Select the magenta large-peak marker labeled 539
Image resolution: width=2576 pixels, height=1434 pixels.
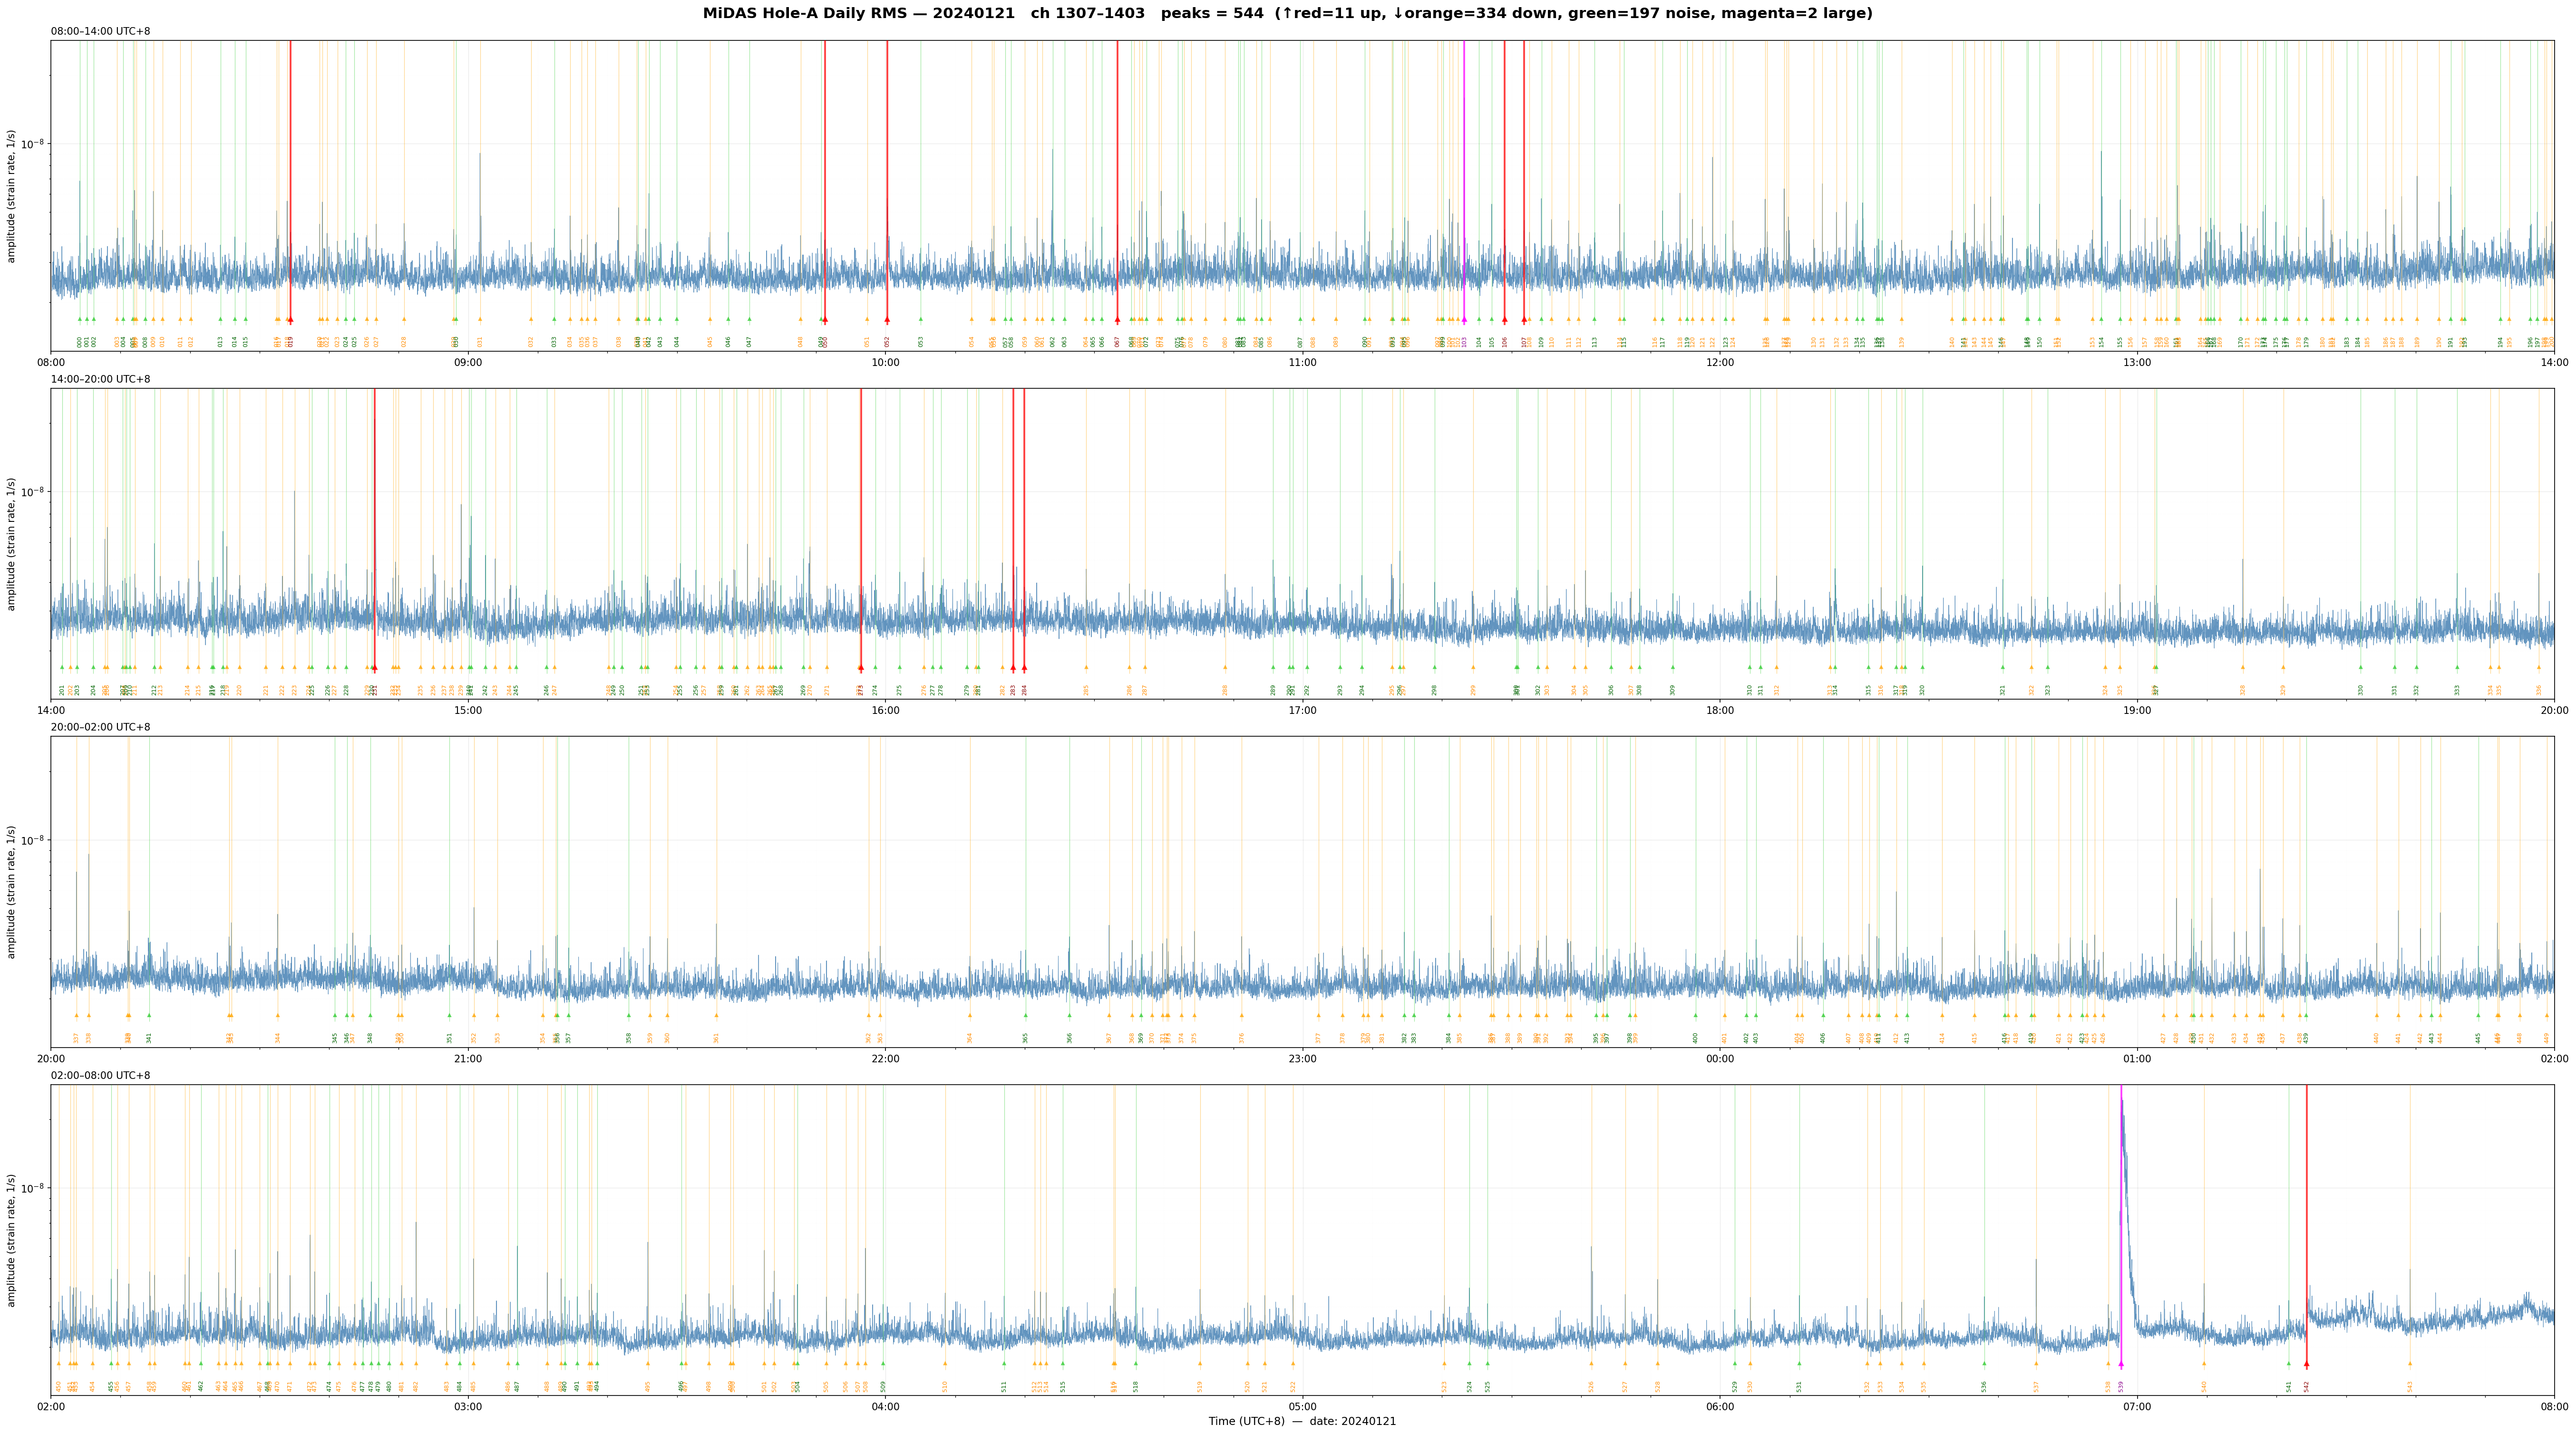click(2120, 1364)
